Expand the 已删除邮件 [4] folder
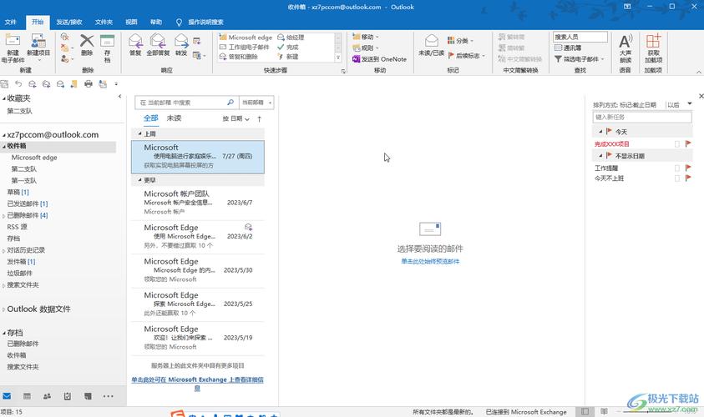Image resolution: width=704 pixels, height=417 pixels. (4, 216)
